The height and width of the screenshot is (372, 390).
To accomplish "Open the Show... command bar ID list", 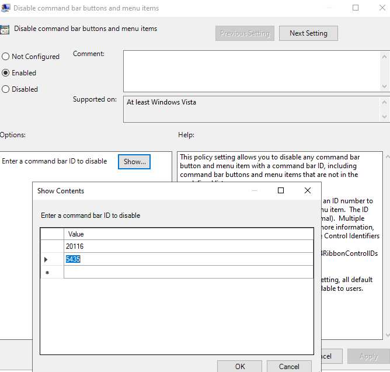I will (134, 162).
